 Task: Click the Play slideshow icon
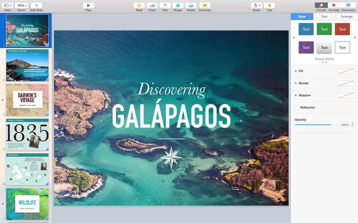click(88, 5)
